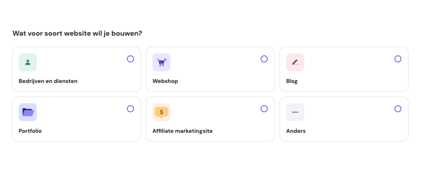
Task: Click the three-dots Anders icon
Action: [295, 112]
